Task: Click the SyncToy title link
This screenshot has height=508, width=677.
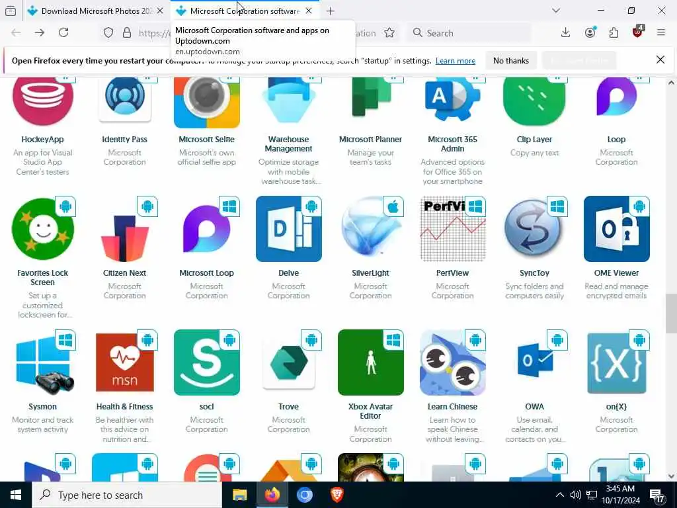Action: pyautogui.click(x=534, y=273)
